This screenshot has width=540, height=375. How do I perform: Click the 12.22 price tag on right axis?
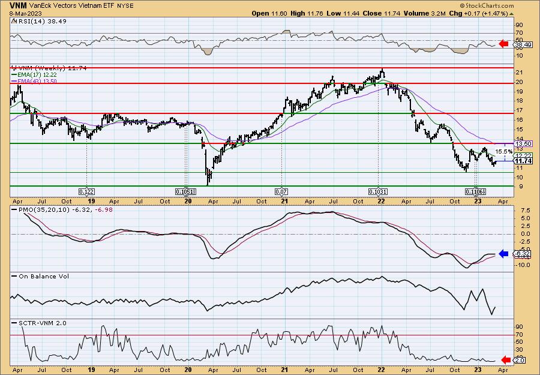pyautogui.click(x=523, y=155)
